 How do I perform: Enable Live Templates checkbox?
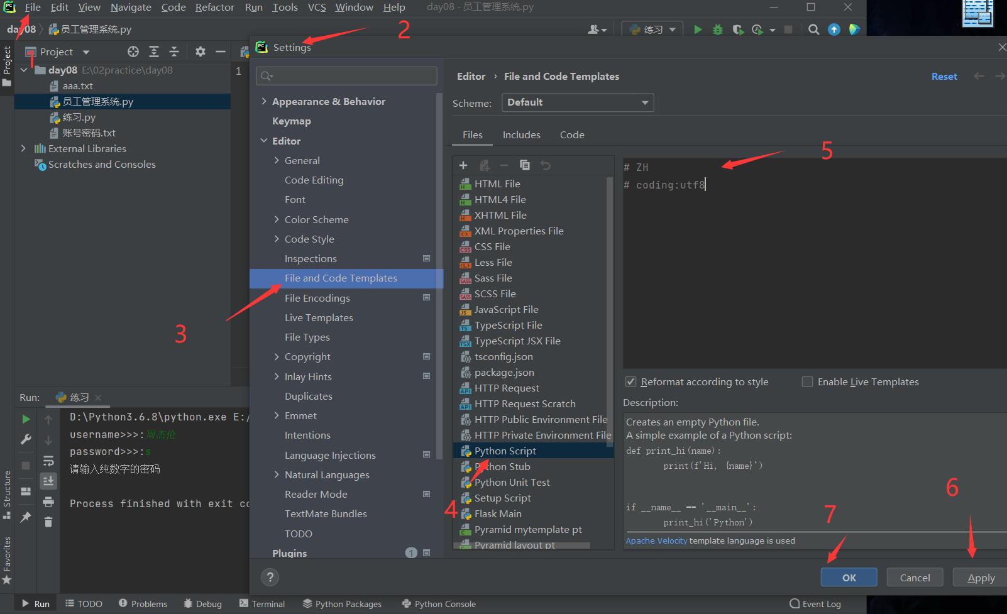click(808, 381)
